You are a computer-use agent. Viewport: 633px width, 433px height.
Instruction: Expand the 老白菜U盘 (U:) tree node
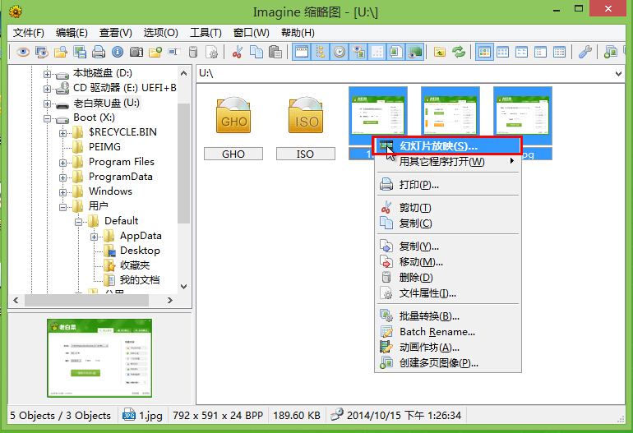47,104
